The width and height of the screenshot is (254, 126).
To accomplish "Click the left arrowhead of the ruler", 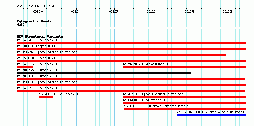I will 18,9.
